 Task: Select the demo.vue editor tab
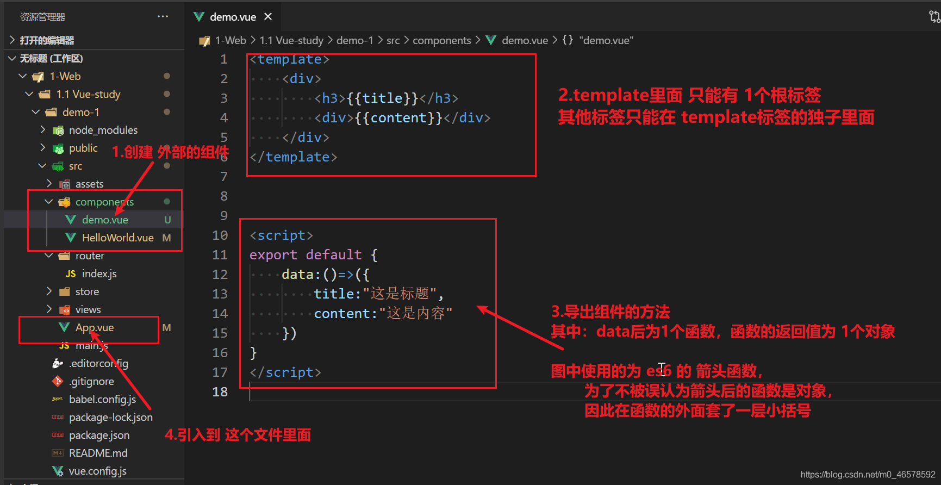click(233, 17)
